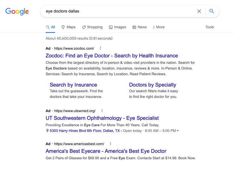The width and height of the screenshot is (234, 169).
Task: Select the All results tab
Action: click(50, 27)
